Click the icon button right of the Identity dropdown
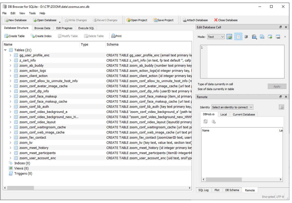Image resolution: width=292 pixels, height=203 pixels. click(281, 107)
